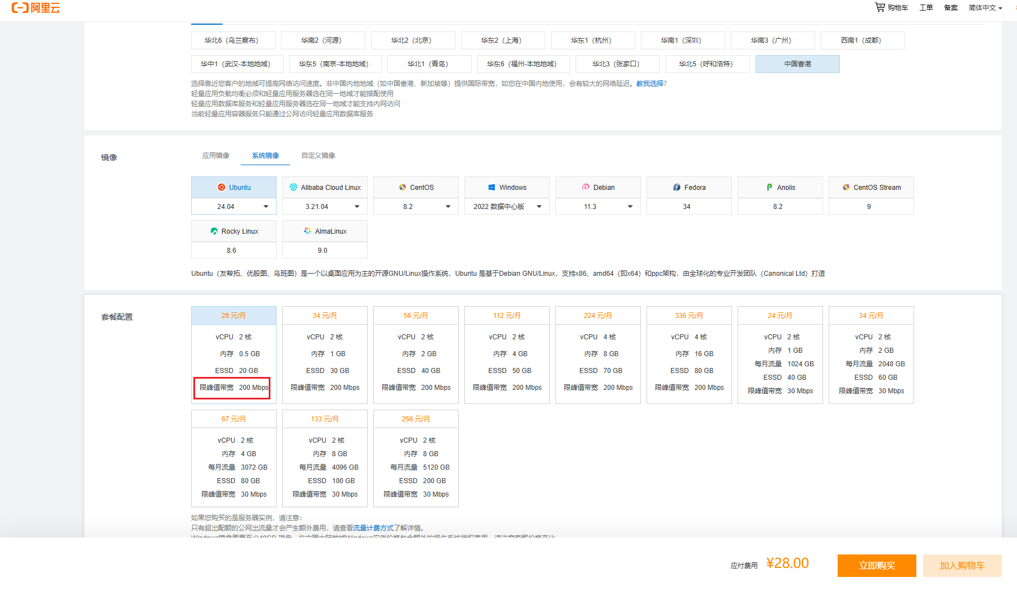
Task: Click the Alibaba Cloud Linux icon
Action: coord(293,187)
